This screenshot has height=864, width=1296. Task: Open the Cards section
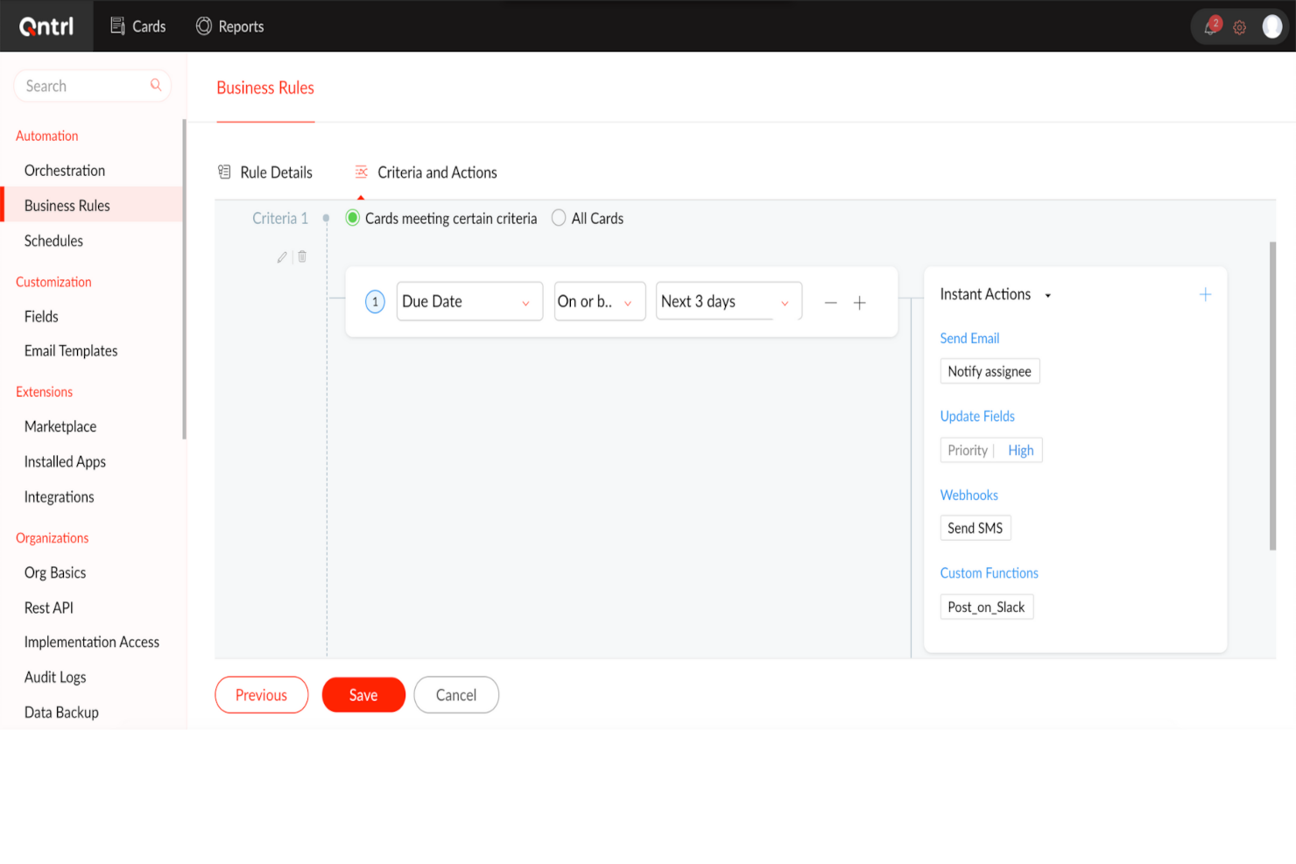(137, 26)
